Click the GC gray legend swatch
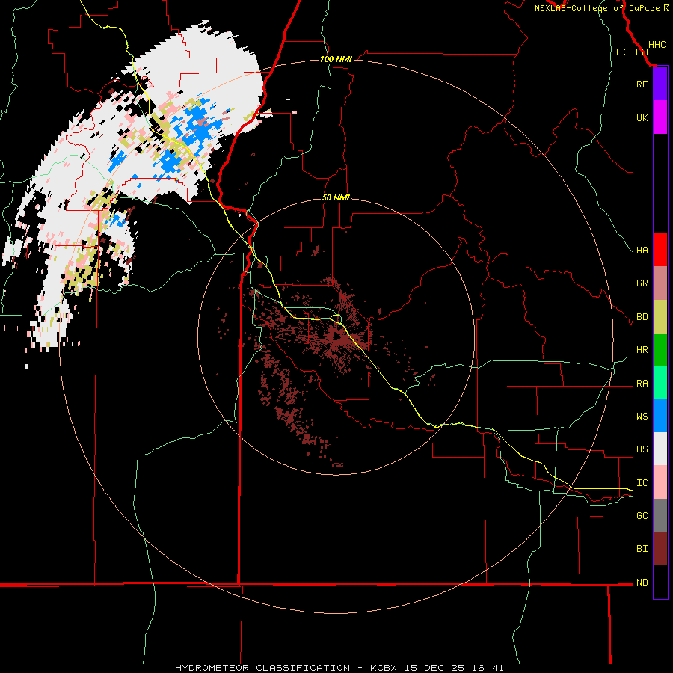673x673 pixels. click(660, 515)
